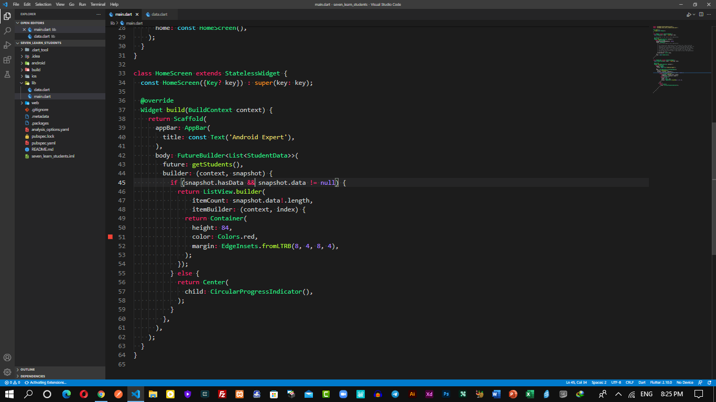Open README.md in the explorer
The width and height of the screenshot is (716, 402).
(x=60, y=150)
